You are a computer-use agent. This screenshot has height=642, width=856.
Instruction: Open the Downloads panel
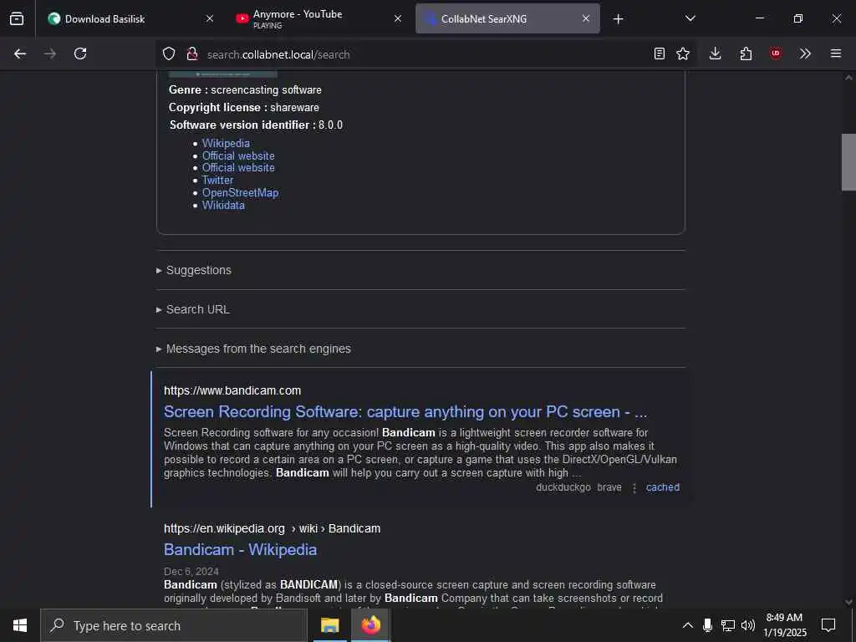[x=716, y=53]
